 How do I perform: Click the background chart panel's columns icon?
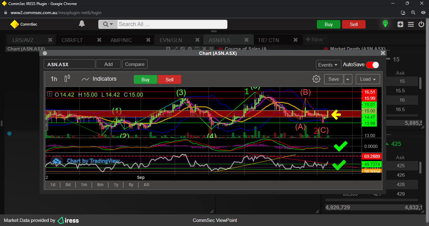tap(196, 49)
